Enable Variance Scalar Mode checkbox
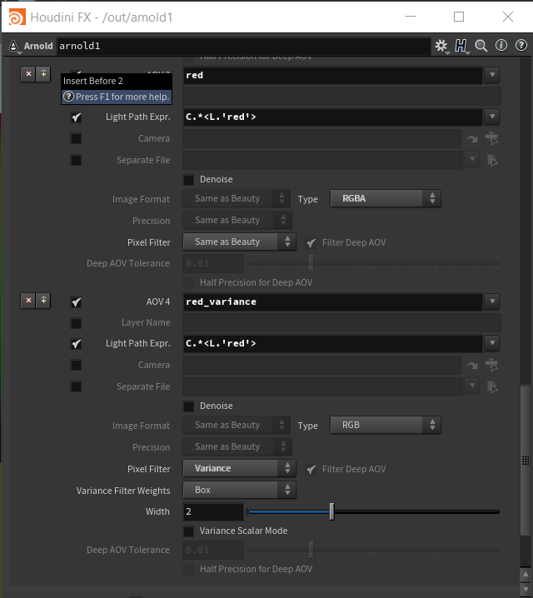 (x=189, y=531)
